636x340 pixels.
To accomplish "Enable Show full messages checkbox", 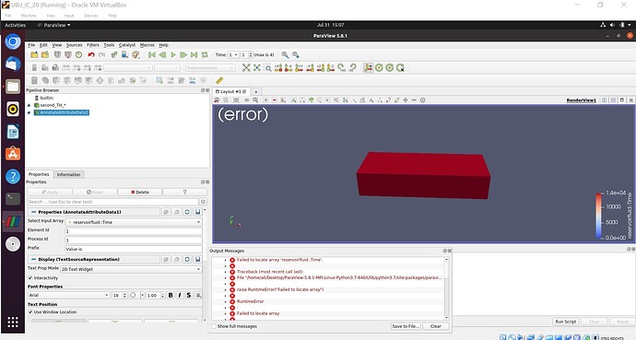I will 214,326.
